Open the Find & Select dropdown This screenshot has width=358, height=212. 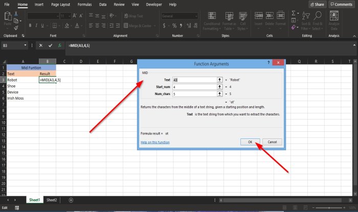(x=317, y=23)
